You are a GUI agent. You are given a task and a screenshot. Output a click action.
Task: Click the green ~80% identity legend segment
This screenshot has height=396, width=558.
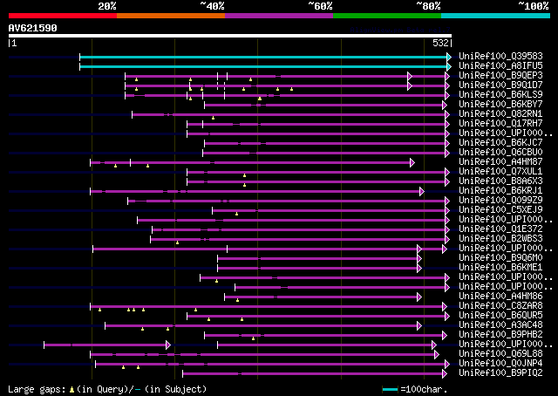pos(387,16)
